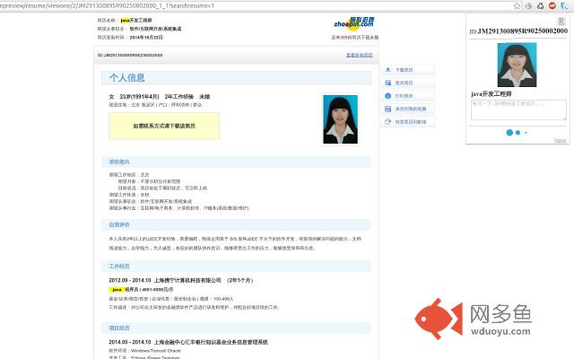
Task: Click the 打印简历 button label
Action: [404, 96]
